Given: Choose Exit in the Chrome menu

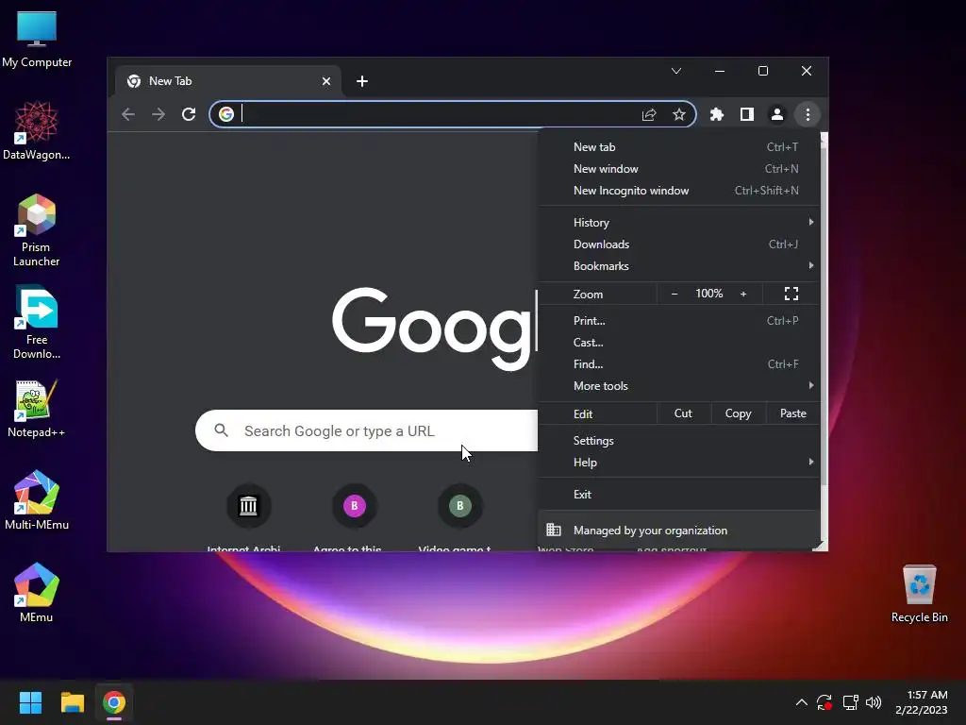Looking at the screenshot, I should tap(678, 495).
